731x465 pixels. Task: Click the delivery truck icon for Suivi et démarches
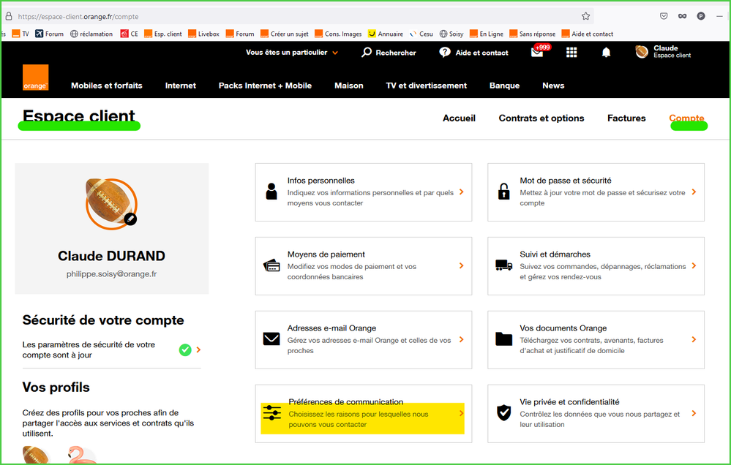[504, 265]
